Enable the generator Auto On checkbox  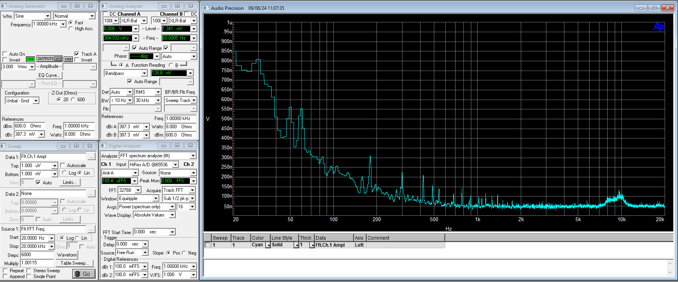click(5, 54)
